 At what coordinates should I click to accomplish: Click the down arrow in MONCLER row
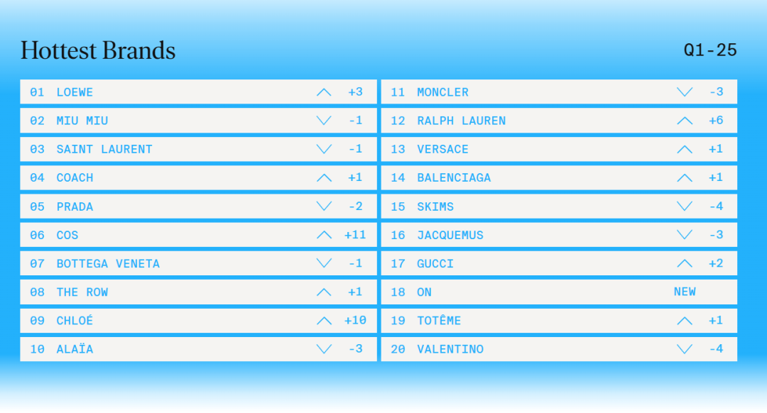[685, 92]
